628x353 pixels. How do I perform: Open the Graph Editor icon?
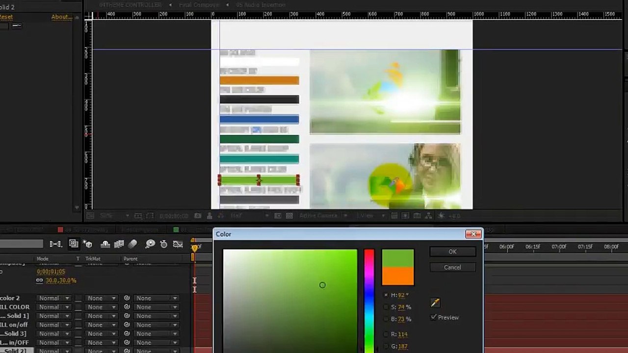click(x=178, y=244)
